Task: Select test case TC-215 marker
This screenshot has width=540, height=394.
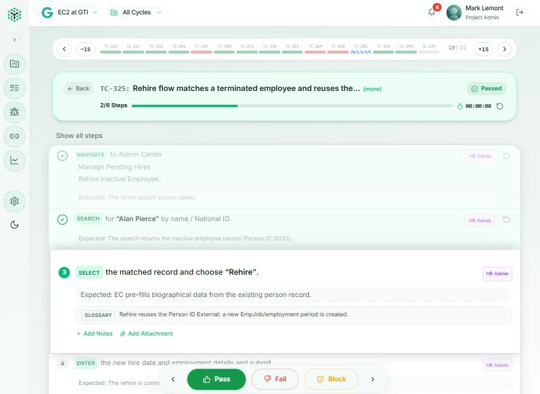Action: click(110, 49)
